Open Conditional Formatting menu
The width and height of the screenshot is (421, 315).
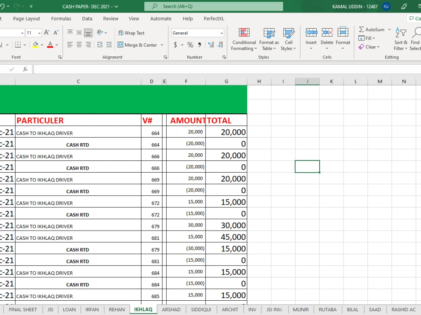(x=244, y=39)
